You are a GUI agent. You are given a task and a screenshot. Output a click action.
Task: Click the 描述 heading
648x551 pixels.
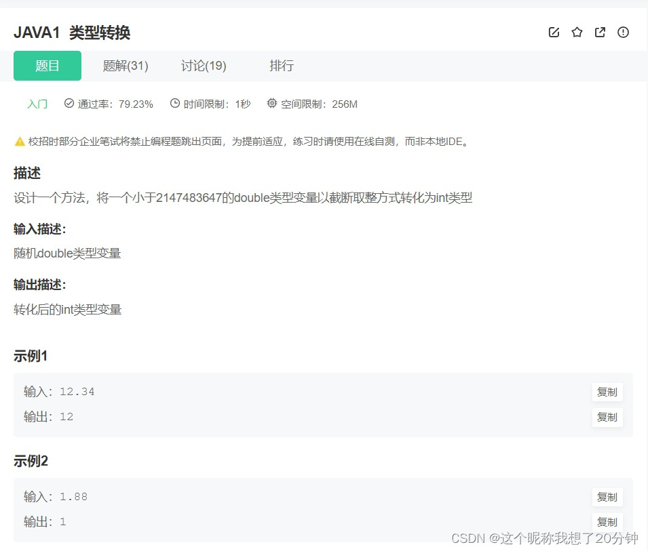click(x=27, y=173)
